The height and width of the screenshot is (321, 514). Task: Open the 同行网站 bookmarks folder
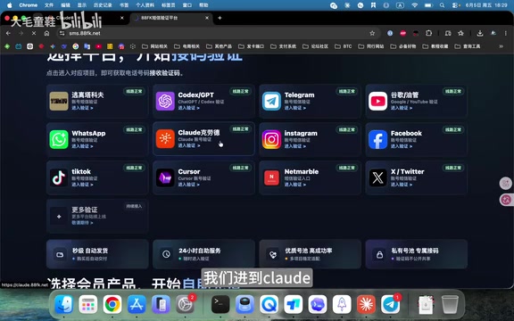pyautogui.click(x=371, y=46)
